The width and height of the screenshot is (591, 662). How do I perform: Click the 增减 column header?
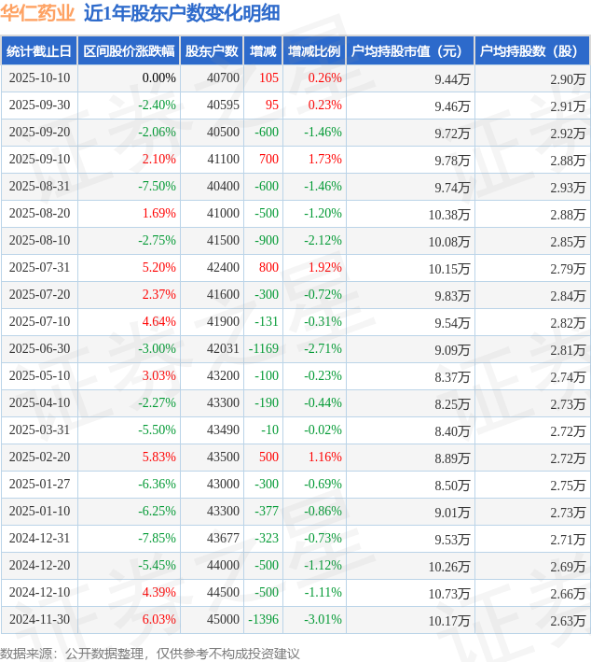click(x=264, y=51)
